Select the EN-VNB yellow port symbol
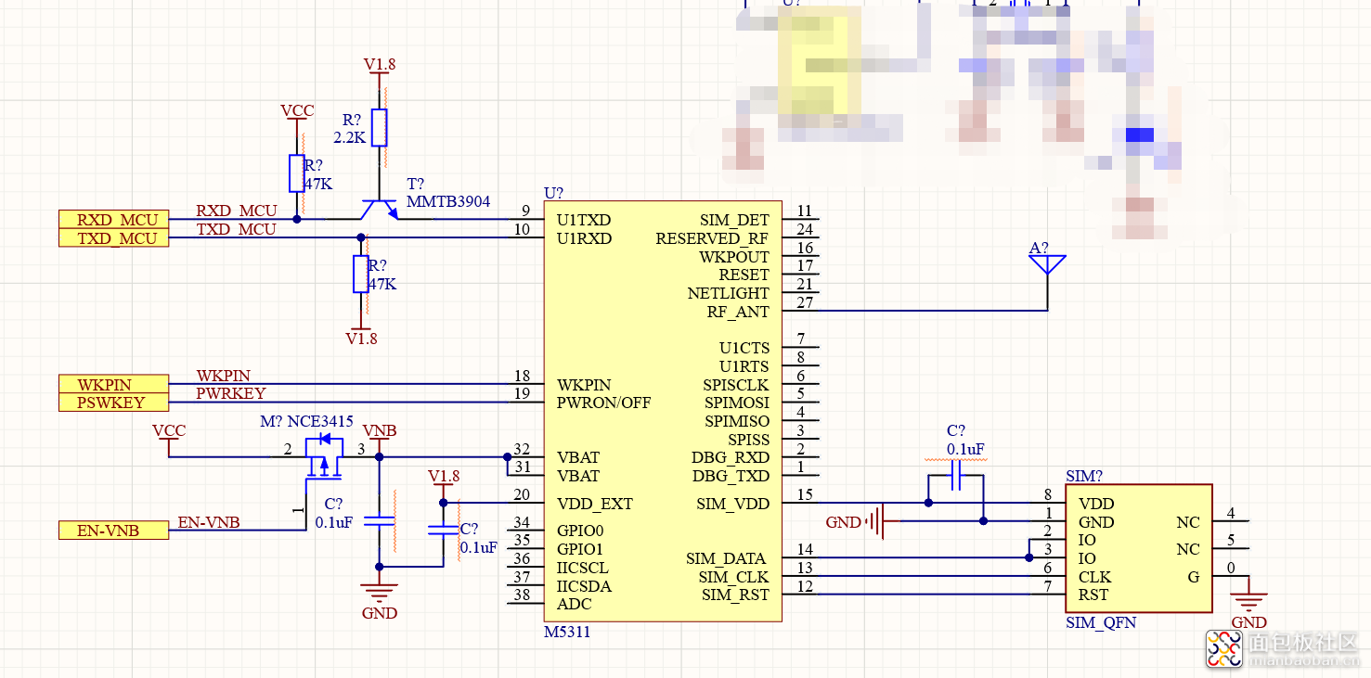The height and width of the screenshot is (678, 1371). click(114, 531)
